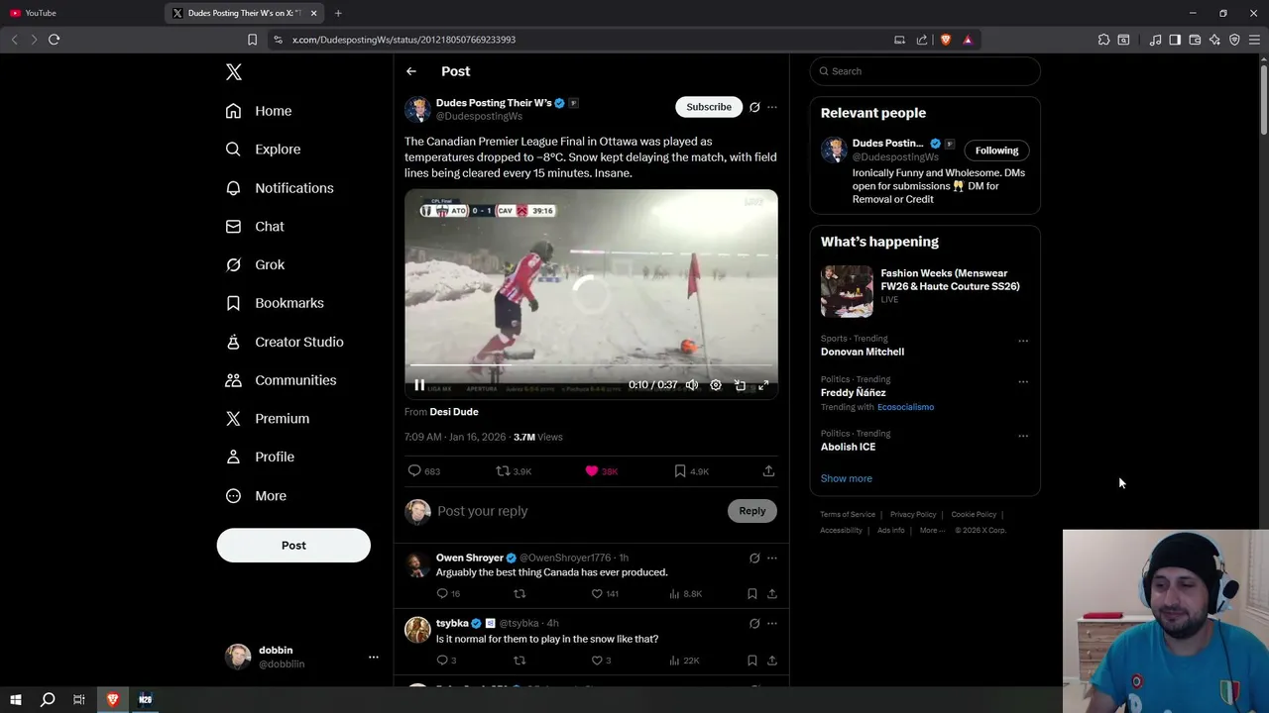Open Donovan Mitchell trend

point(863,352)
